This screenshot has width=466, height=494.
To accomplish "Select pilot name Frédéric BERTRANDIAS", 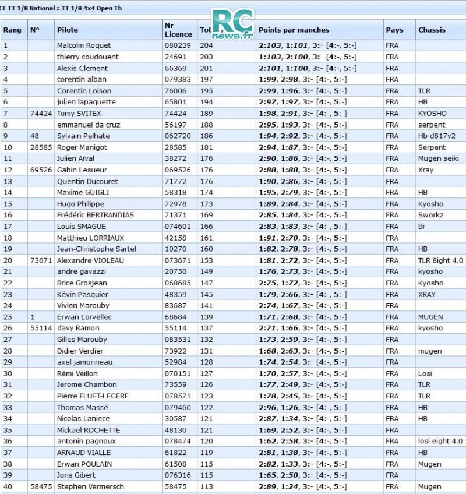I will [x=95, y=215].
